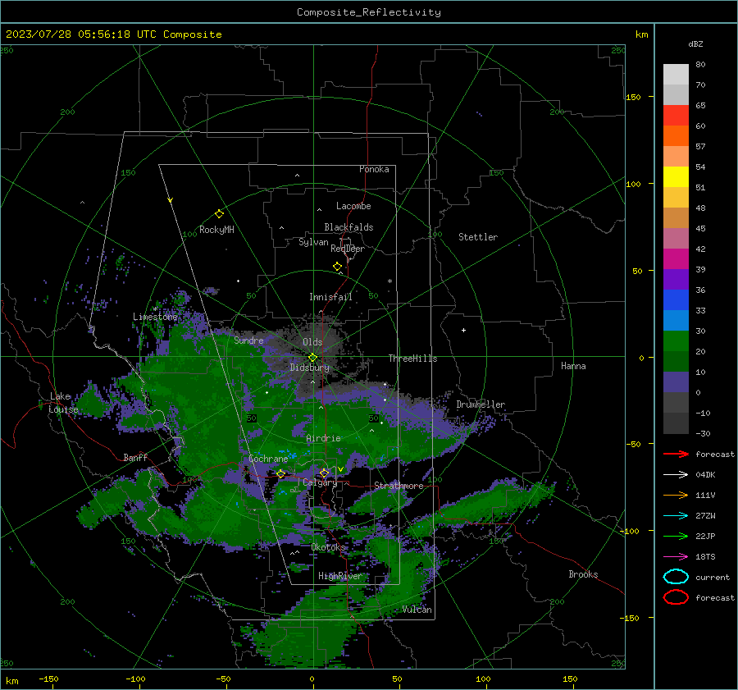738x690 pixels.
Task: Select the light gray 80 dBZ swatch
Action: (676, 74)
